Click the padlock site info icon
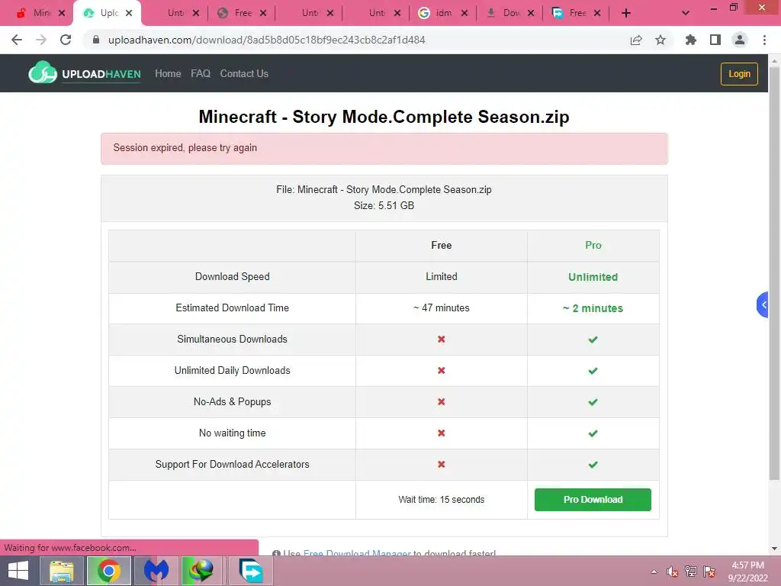 coord(96,40)
